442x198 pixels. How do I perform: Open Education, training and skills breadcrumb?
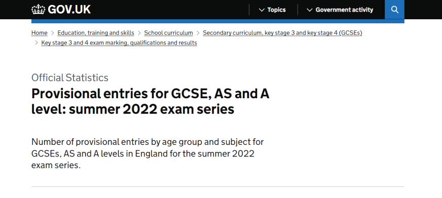coord(96,33)
